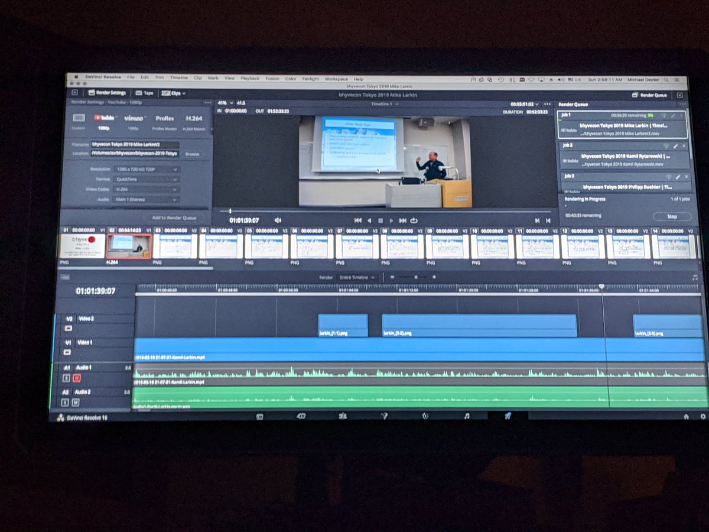Screen dimensions: 709x532
Task: Open the Media page icon
Action: coord(259,416)
